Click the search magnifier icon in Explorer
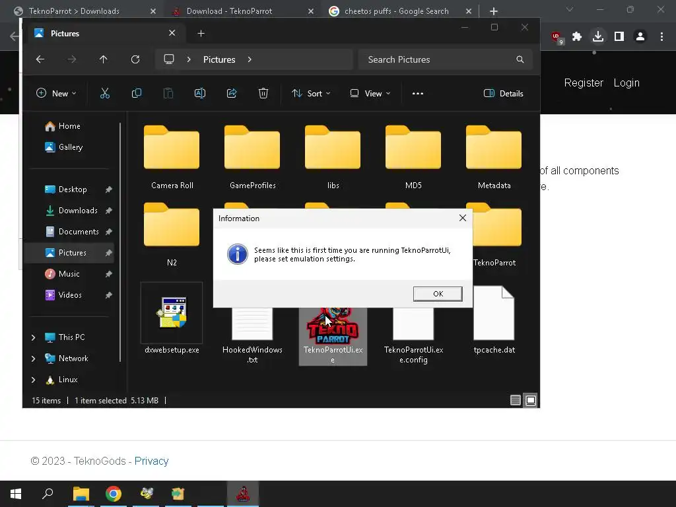The image size is (676, 507). 520,59
